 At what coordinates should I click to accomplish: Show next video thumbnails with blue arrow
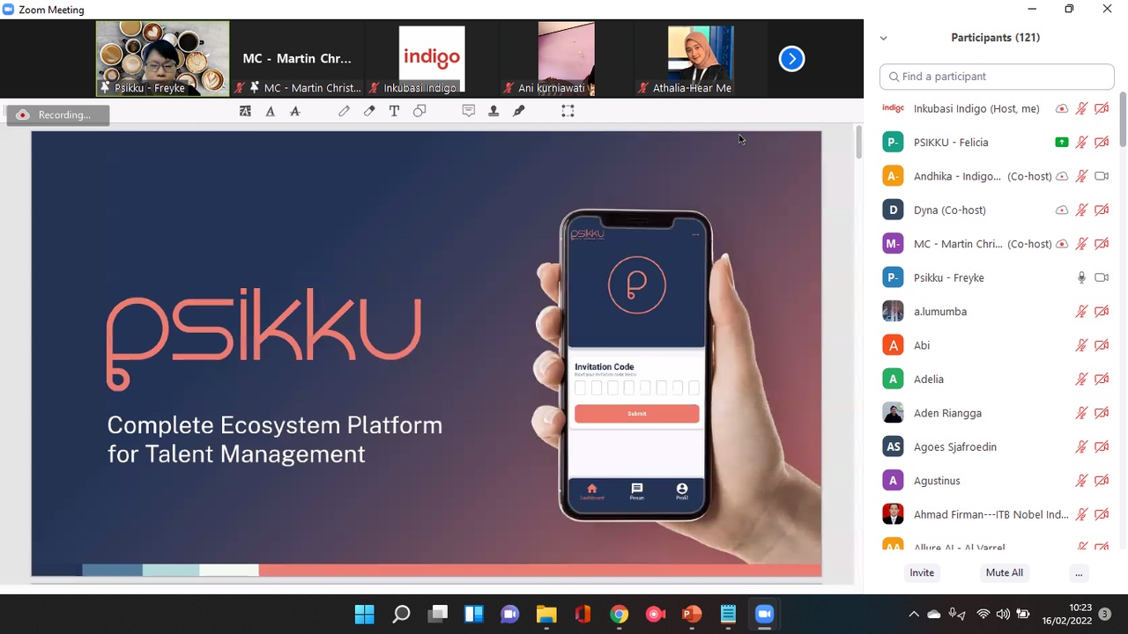(x=791, y=59)
